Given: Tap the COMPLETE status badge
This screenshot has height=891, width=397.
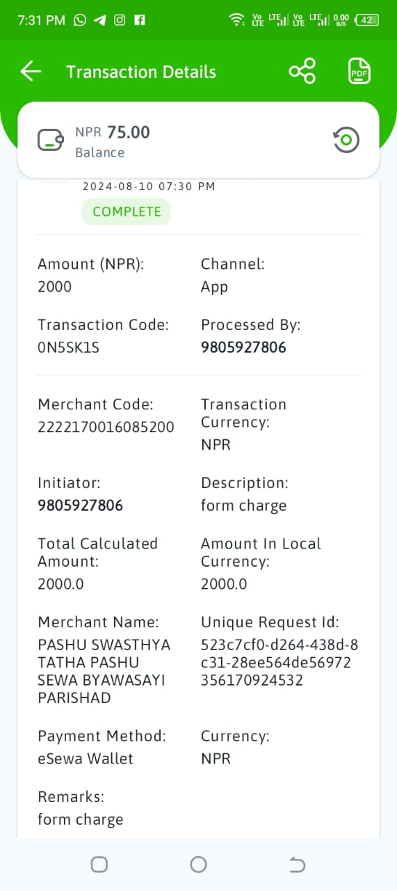Looking at the screenshot, I should (x=126, y=212).
